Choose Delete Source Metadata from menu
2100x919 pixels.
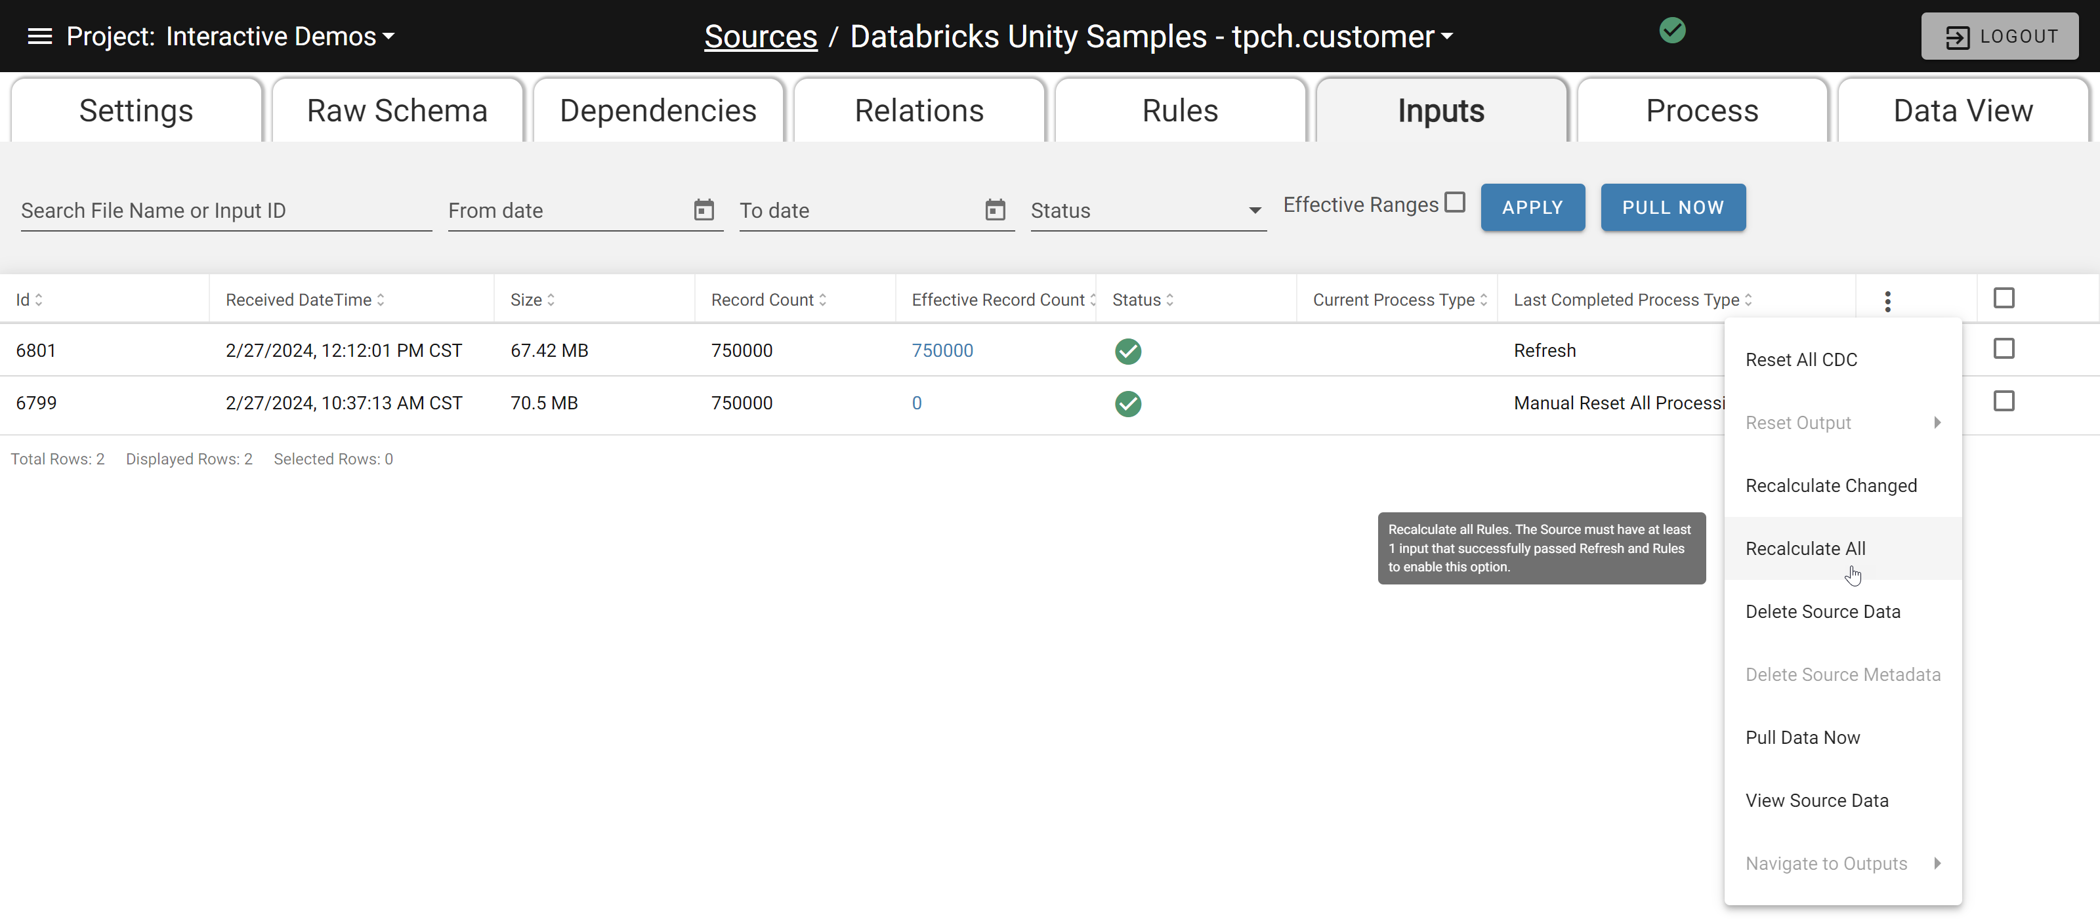tap(1842, 674)
